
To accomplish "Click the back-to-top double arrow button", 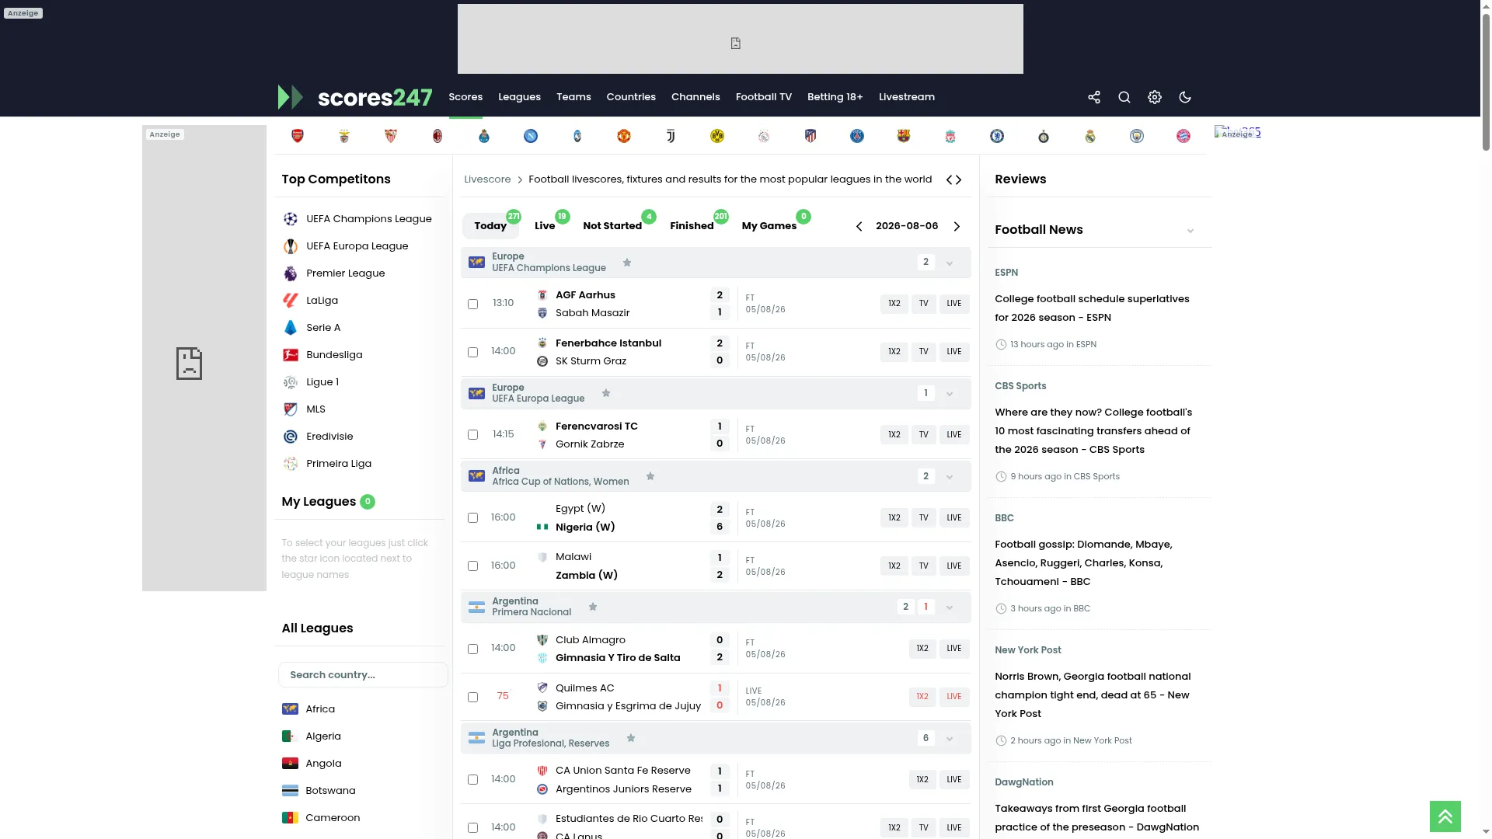I will (1445, 816).
